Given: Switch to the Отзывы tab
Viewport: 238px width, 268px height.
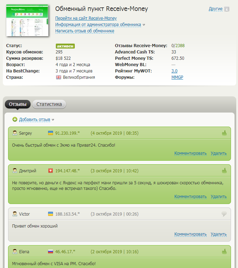Looking at the screenshot, I should pyautogui.click(x=18, y=104).
